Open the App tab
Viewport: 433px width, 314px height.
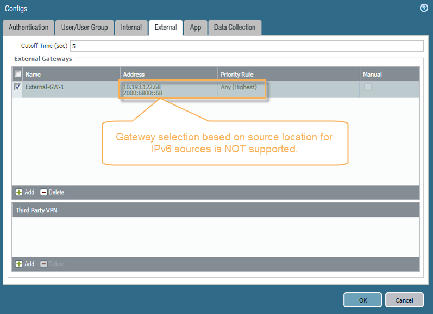[196, 27]
